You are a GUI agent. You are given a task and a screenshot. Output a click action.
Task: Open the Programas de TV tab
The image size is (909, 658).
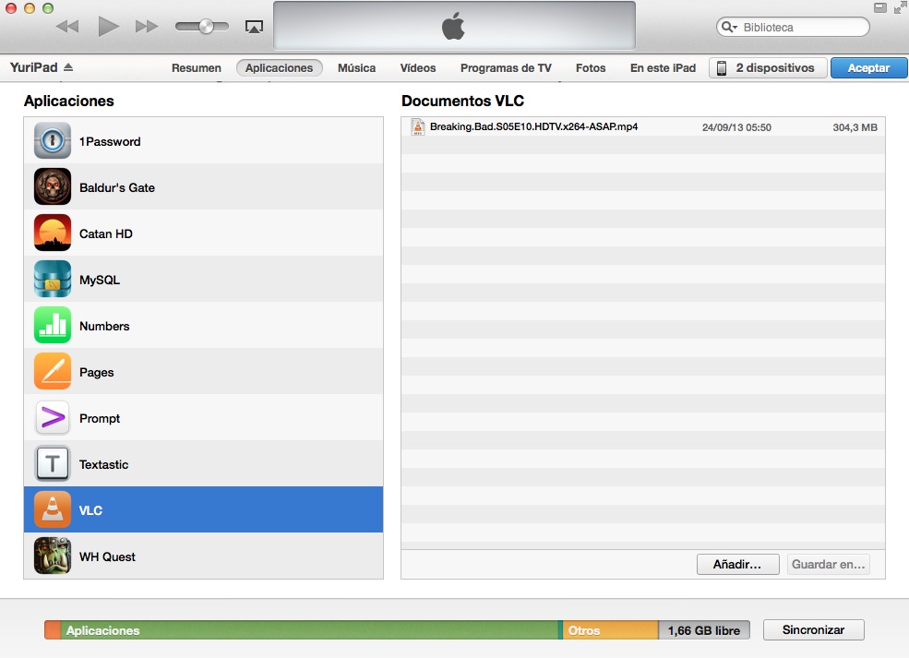[506, 67]
